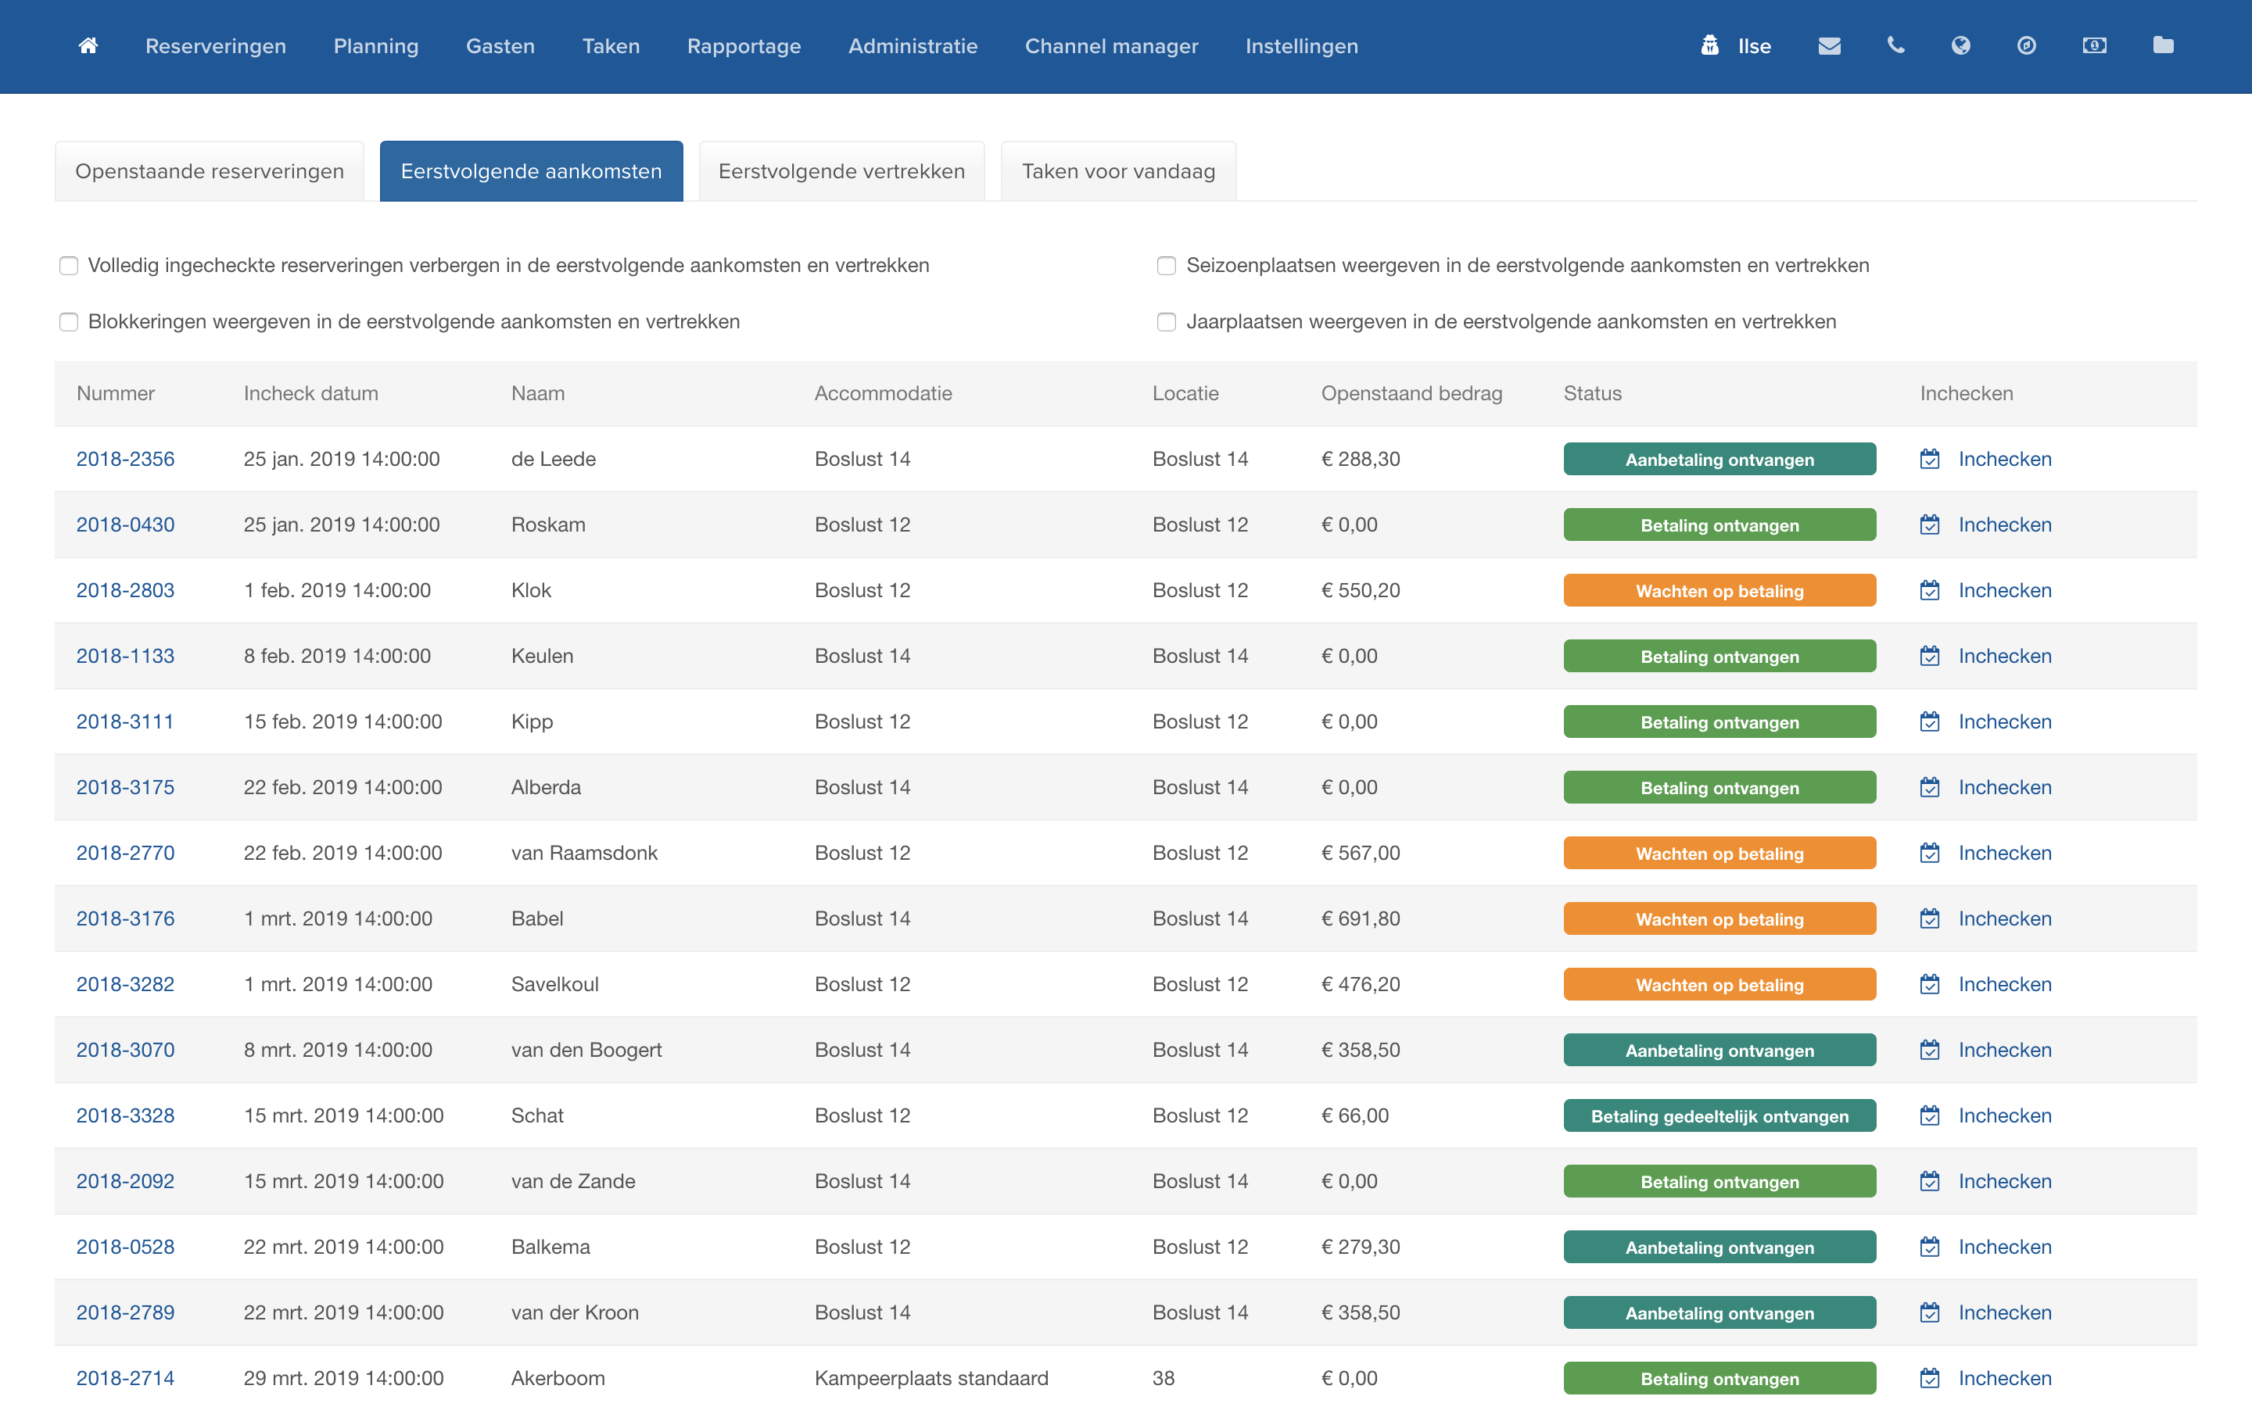Screen dimensions: 2252x1407
Task: Open the Taken menu
Action: (611, 45)
